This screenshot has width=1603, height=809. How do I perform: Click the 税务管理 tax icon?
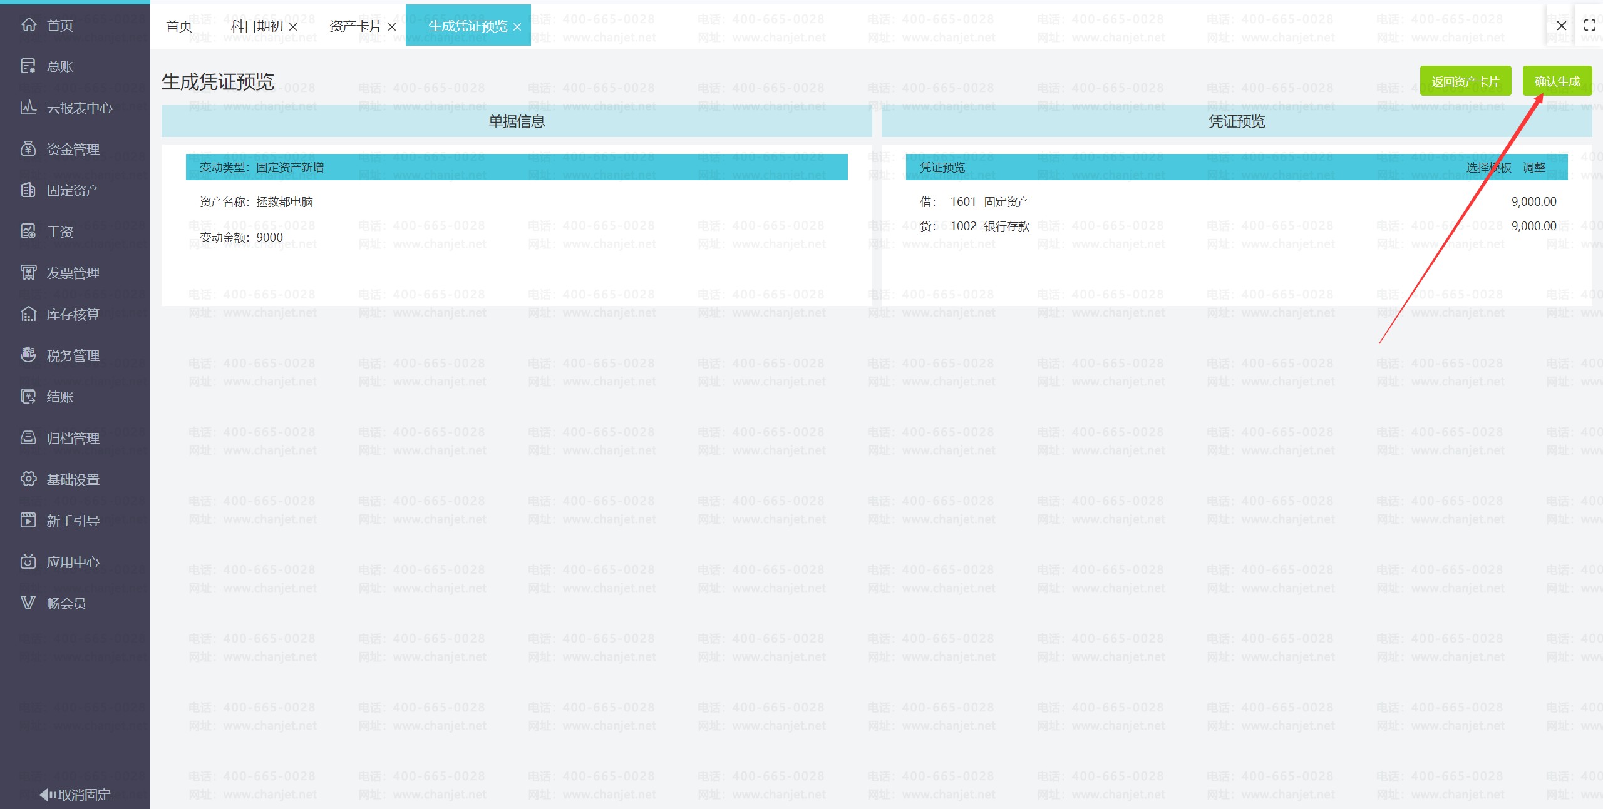tap(28, 355)
